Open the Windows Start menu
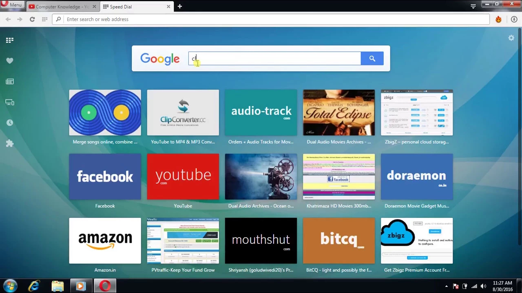522x293 pixels. click(10, 286)
